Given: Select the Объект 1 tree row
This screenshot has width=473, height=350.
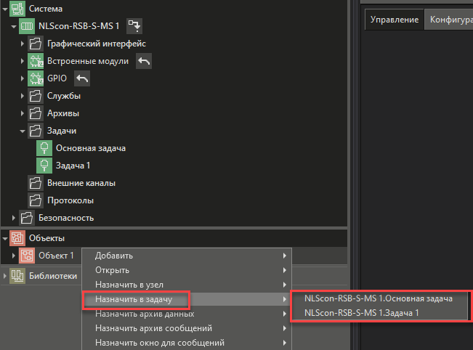Looking at the screenshot, I should coord(41,256).
